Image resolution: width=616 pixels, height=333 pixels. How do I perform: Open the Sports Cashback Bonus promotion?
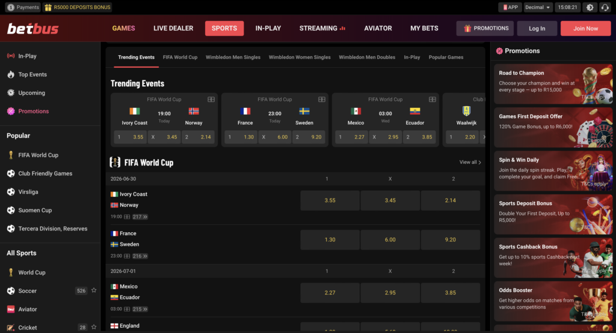(553, 258)
